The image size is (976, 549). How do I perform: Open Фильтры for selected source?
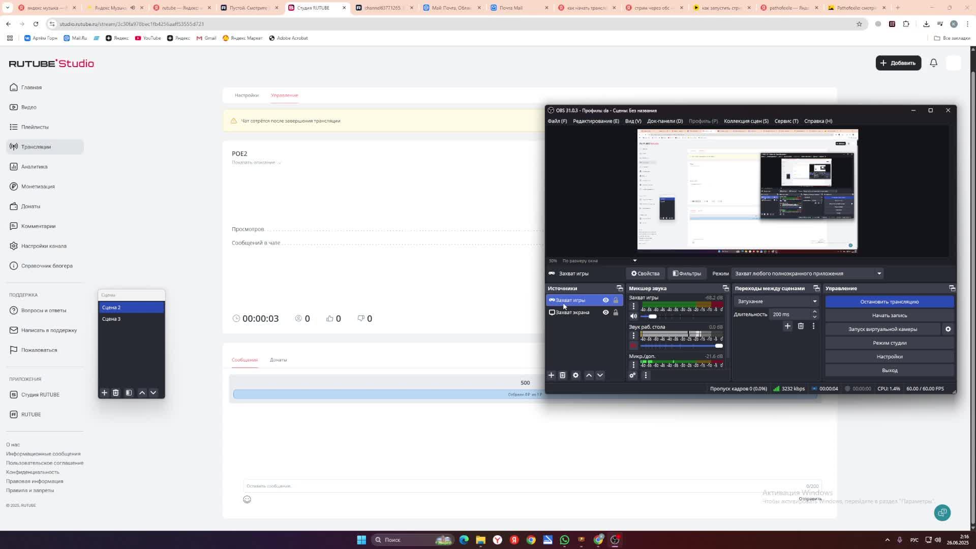[687, 273]
